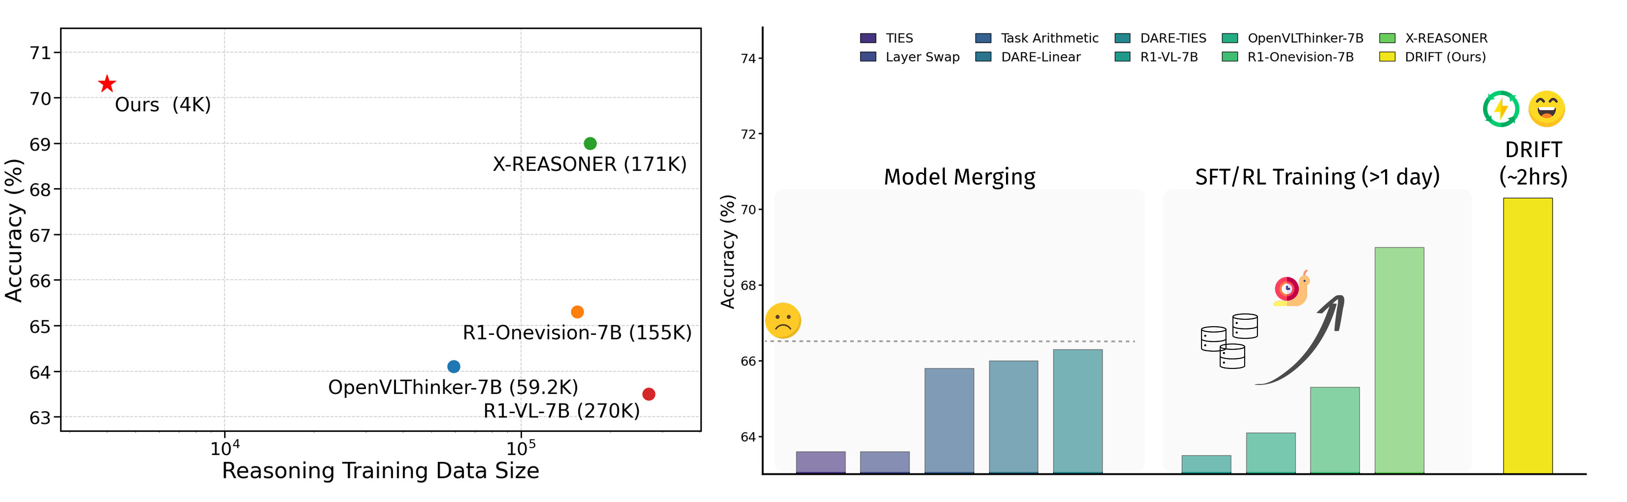Click the "Model Merging" group heading
Viewport: 1627px width, 502px height.
click(x=960, y=177)
